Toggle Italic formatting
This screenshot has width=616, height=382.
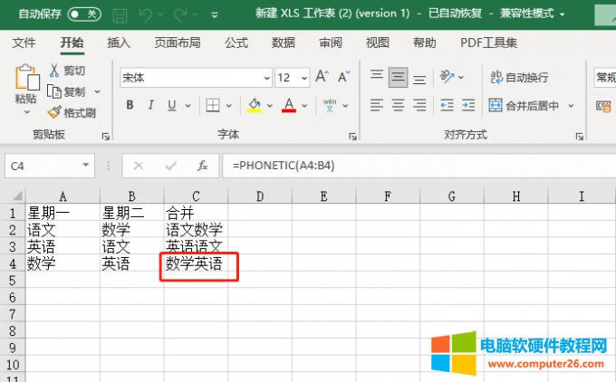151,105
